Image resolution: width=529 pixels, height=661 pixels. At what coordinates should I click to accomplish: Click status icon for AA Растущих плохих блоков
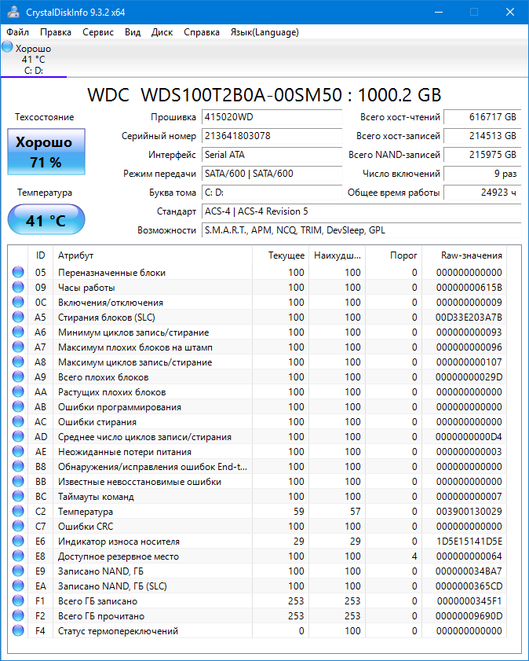18,391
